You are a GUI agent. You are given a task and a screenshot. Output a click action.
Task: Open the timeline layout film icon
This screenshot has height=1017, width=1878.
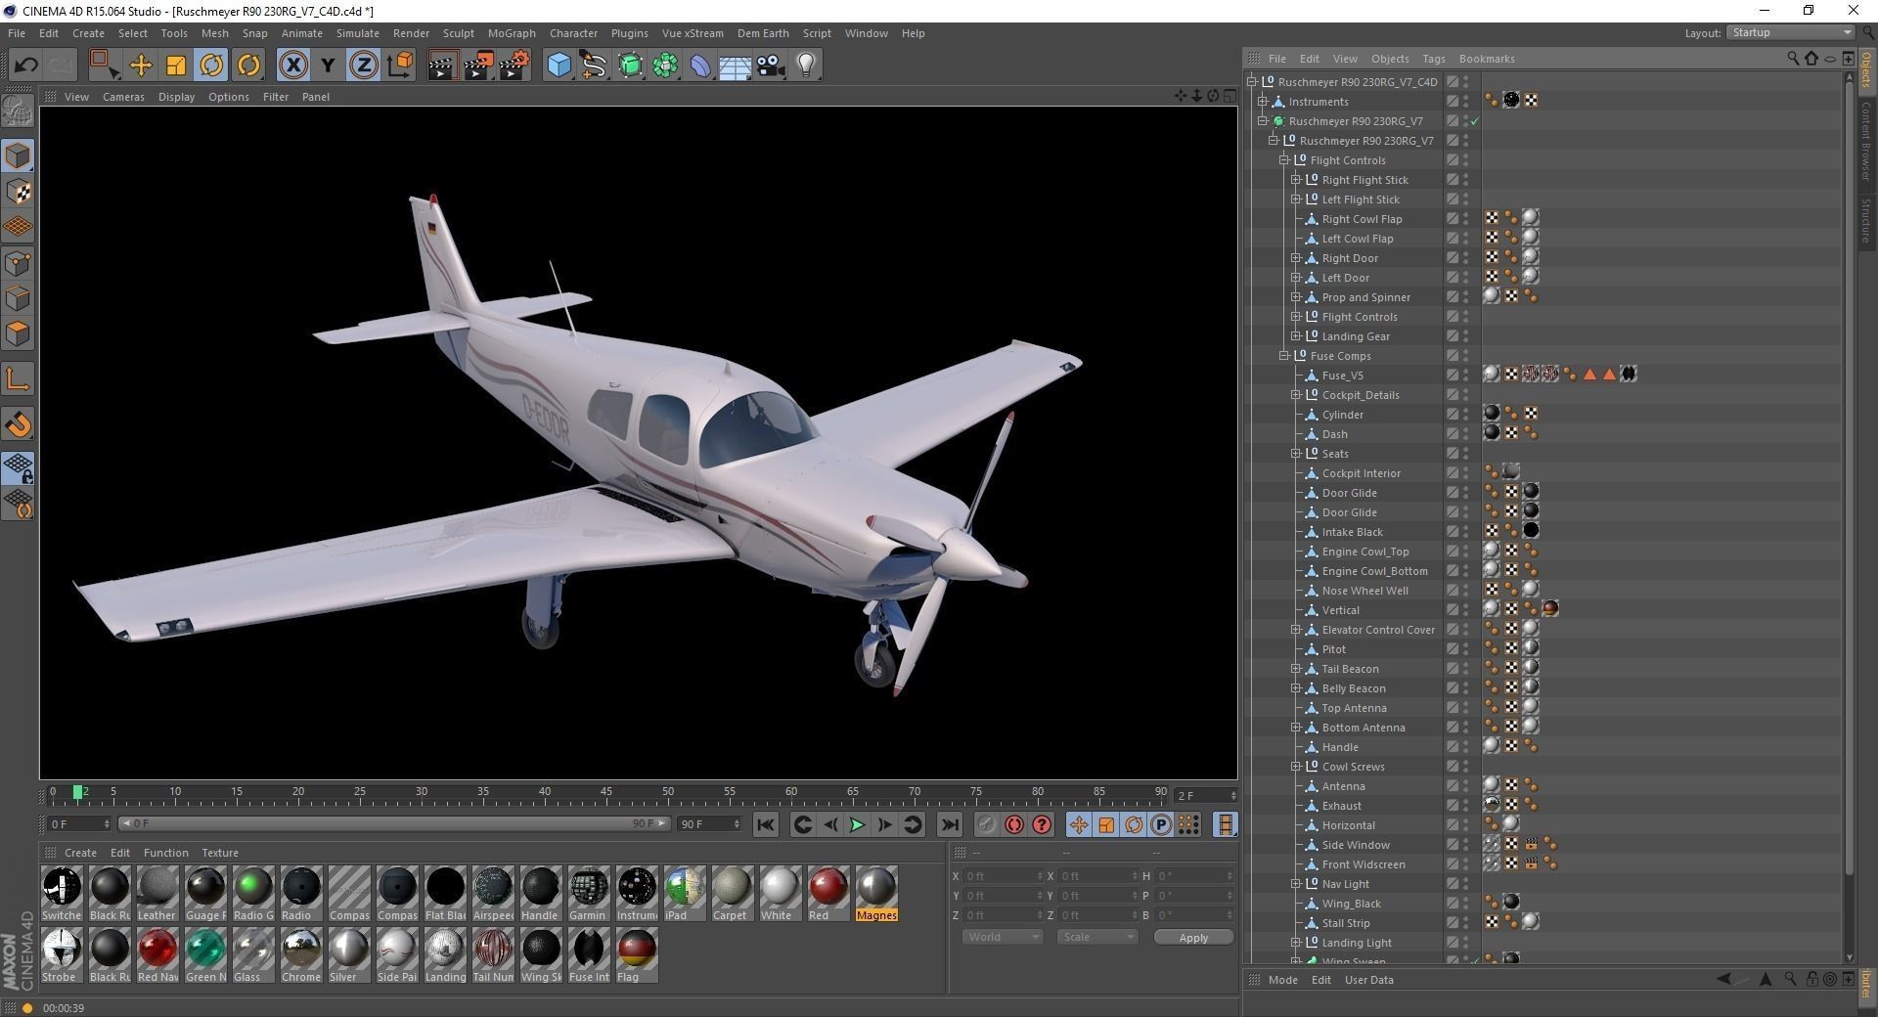pyautogui.click(x=1225, y=824)
